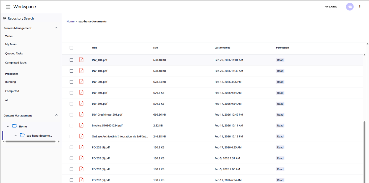Viewport: 369px width, 183px height.
Task: Click the PDF icon for OnBase ArchiveLink Integration
Action: pos(81,136)
